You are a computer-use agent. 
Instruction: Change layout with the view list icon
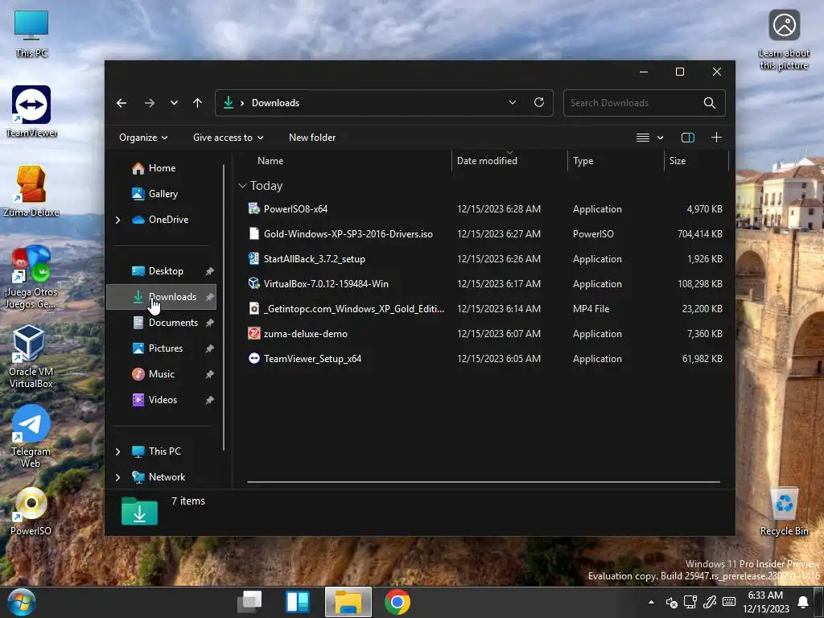[x=642, y=138]
